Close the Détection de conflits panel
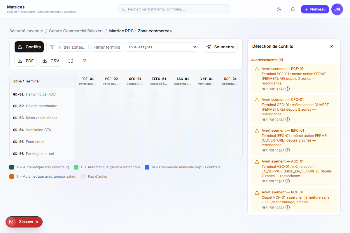 click(x=332, y=46)
